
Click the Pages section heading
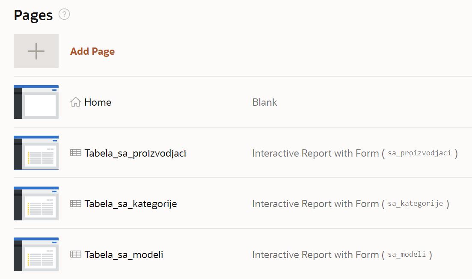click(x=33, y=15)
